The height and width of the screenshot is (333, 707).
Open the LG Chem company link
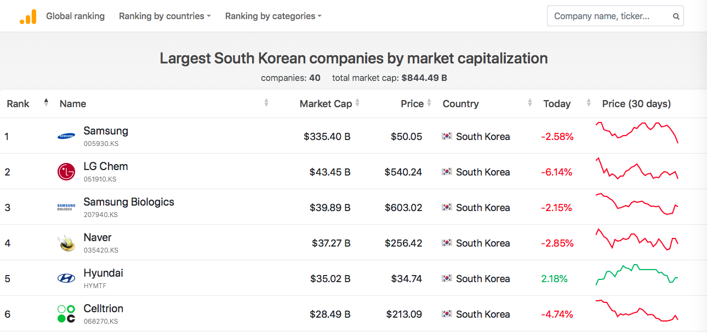tap(106, 167)
